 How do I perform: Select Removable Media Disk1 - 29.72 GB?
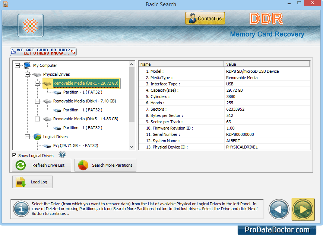[86, 83]
